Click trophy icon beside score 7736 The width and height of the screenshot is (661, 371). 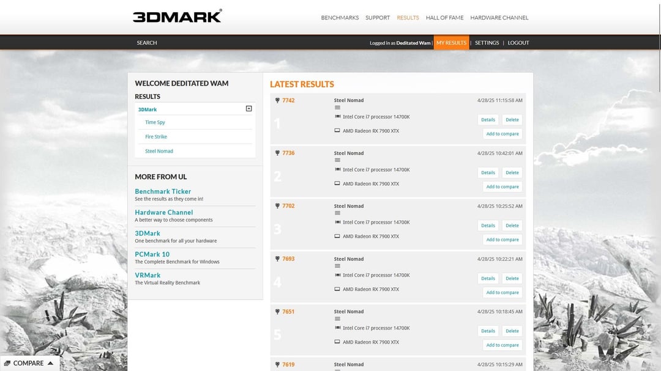coord(277,153)
